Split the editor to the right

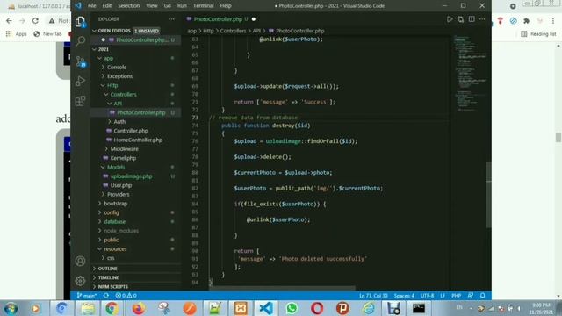tap(472, 19)
